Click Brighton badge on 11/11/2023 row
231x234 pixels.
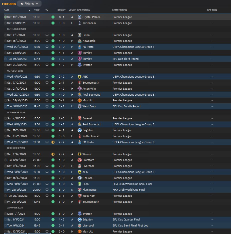(x=79, y=130)
